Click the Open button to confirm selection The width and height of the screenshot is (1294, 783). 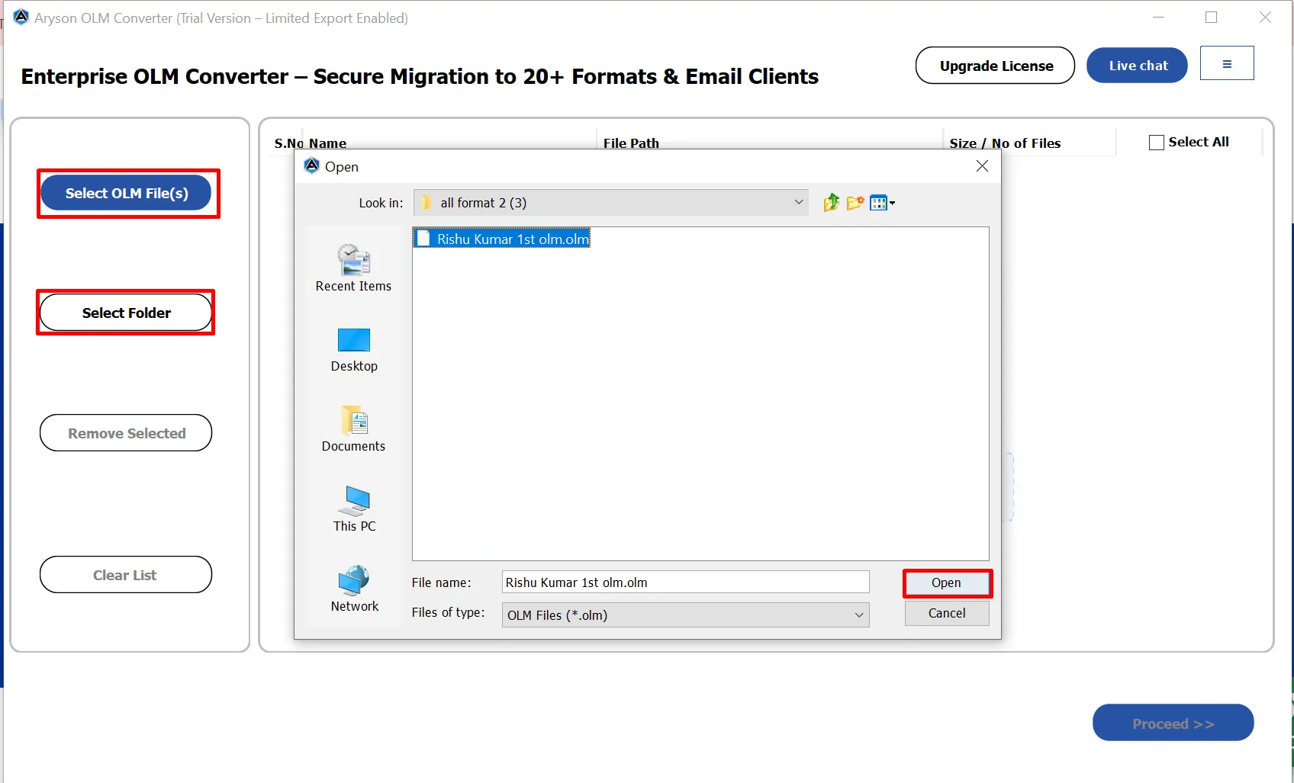946,582
